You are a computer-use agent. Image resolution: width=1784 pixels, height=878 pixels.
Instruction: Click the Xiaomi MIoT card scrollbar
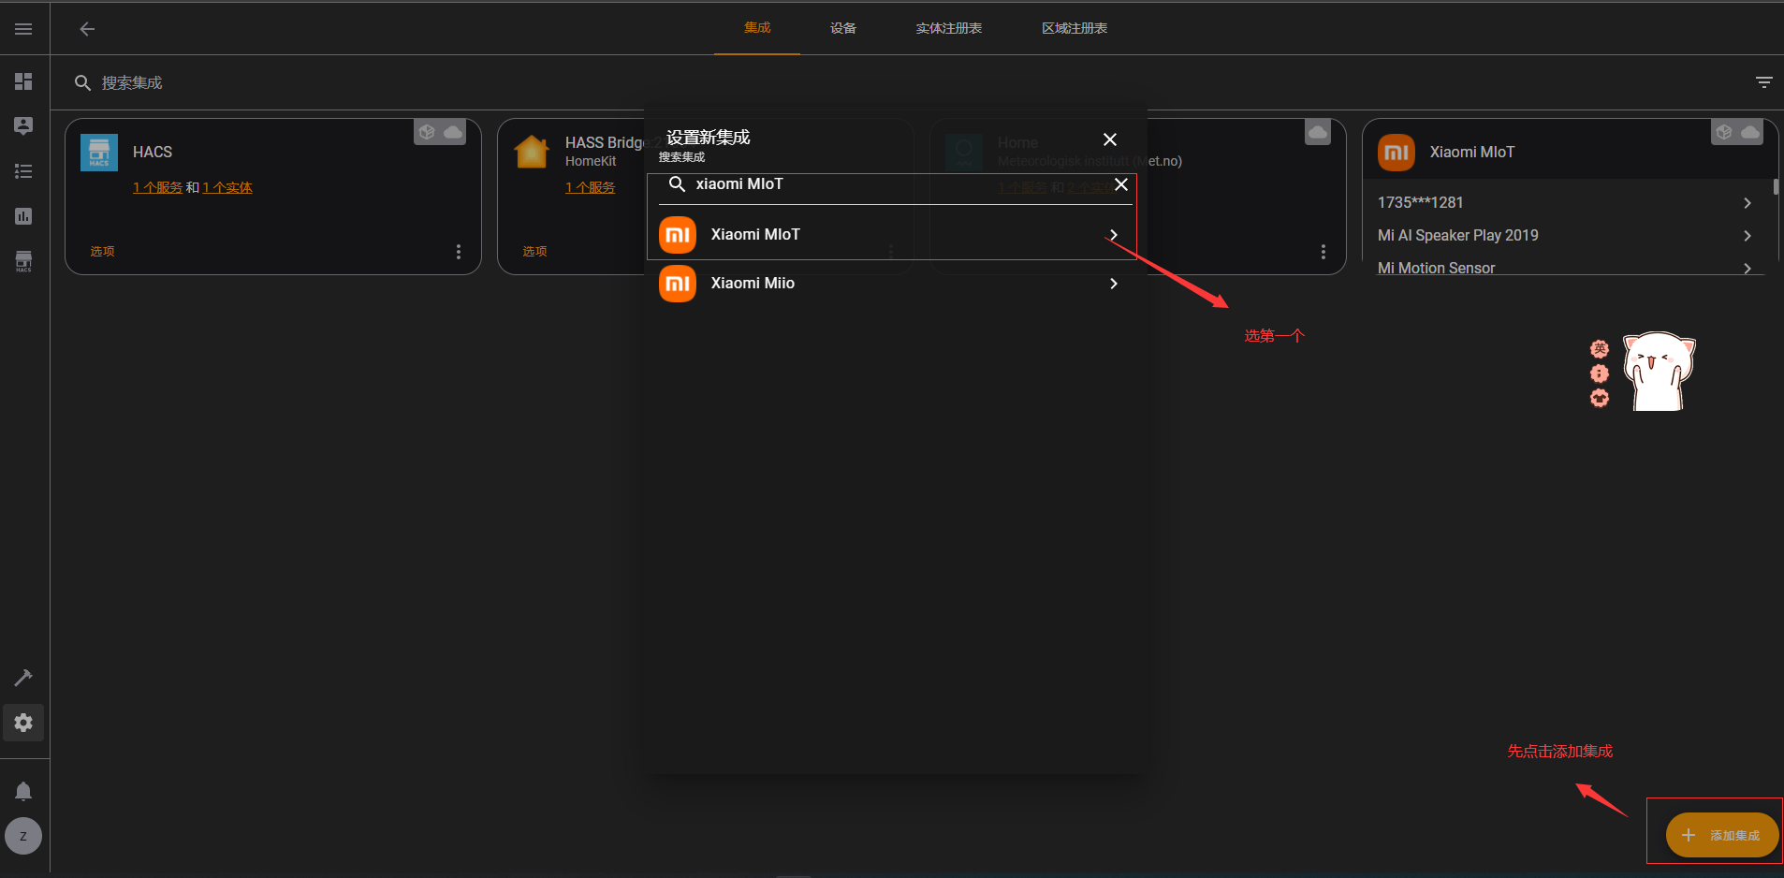[1776, 187]
